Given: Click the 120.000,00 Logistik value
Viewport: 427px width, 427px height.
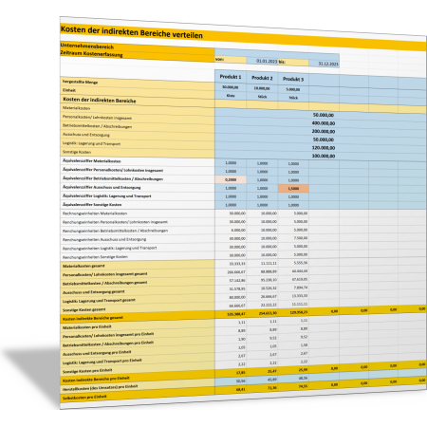Looking at the screenshot, I should (324, 148).
